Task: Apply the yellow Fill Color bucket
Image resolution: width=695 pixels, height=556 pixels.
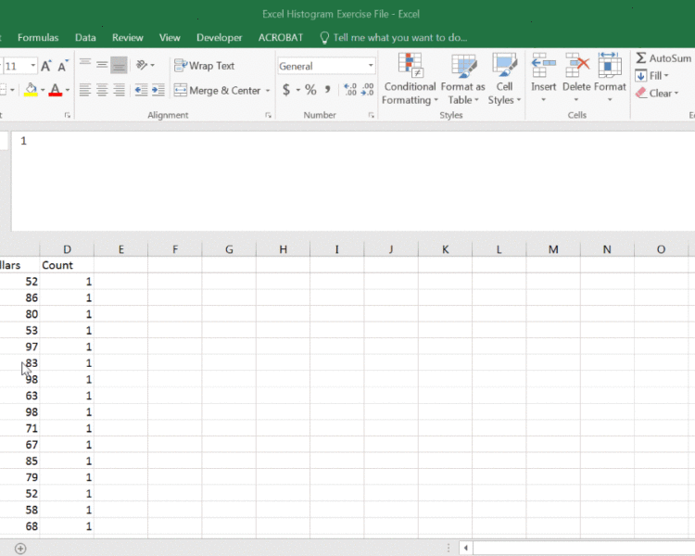Action: click(x=31, y=91)
